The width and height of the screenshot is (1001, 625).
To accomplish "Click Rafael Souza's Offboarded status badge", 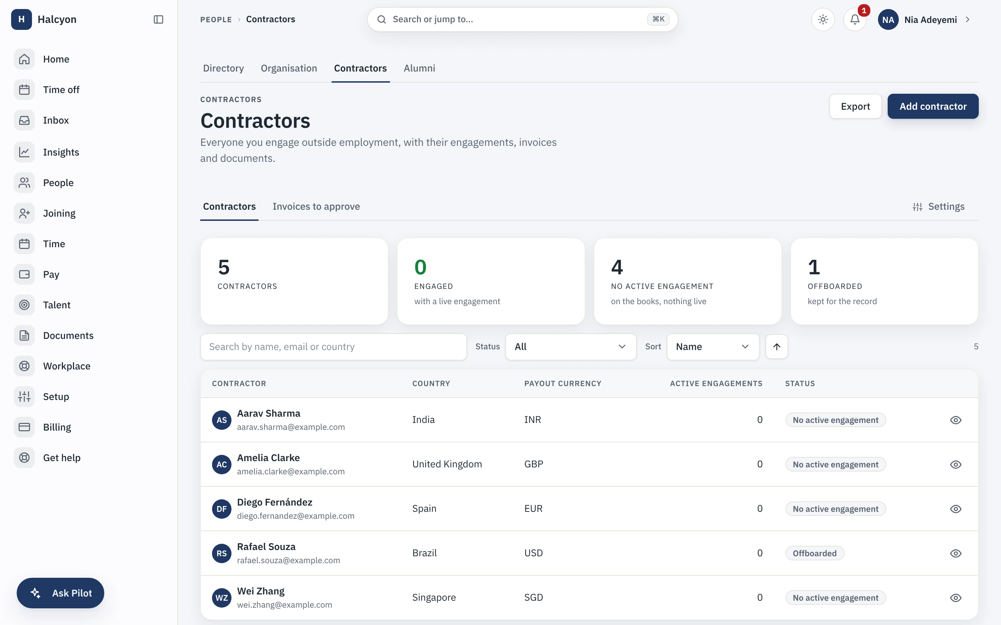I will [814, 553].
